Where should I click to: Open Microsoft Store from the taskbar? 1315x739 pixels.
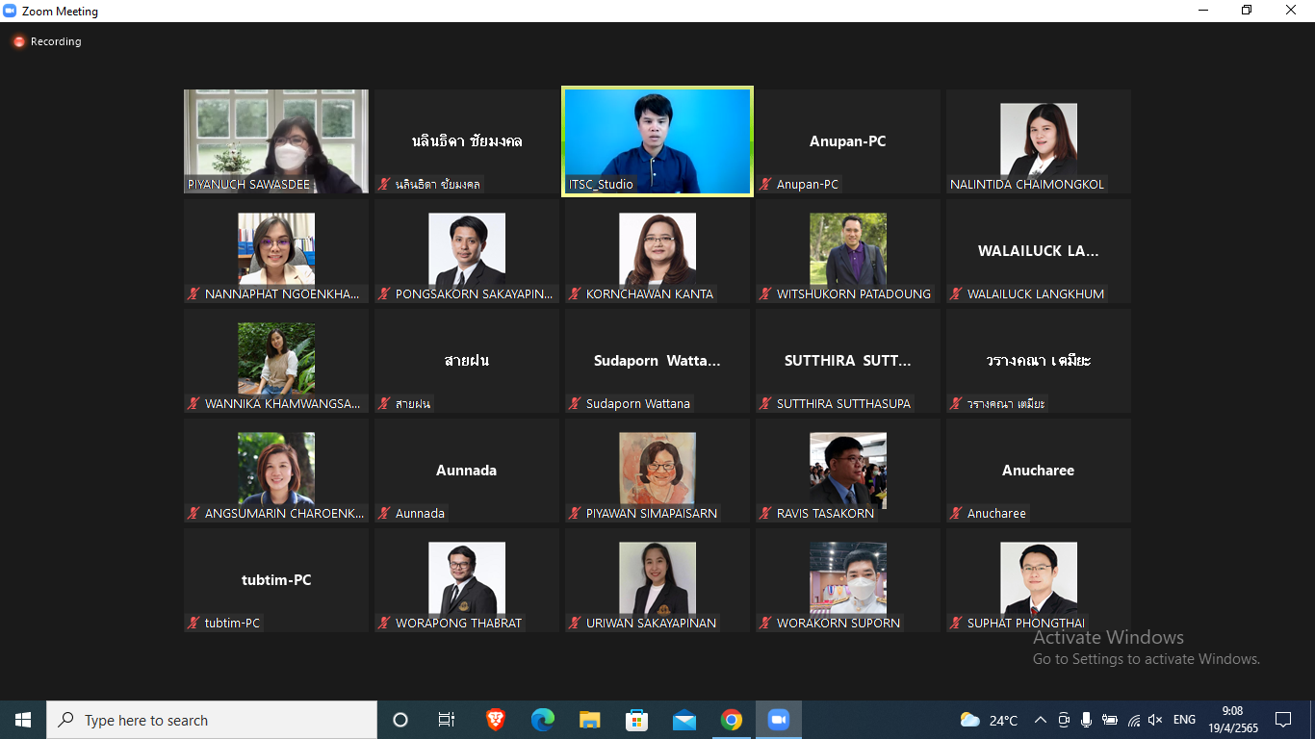(637, 720)
